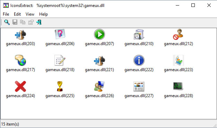Click the label text gameux.dll(225)
Screen dimensions: 217x128
point(60,96)
